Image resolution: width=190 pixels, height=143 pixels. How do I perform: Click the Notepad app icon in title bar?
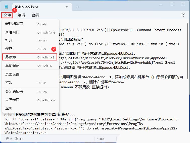[6, 7]
